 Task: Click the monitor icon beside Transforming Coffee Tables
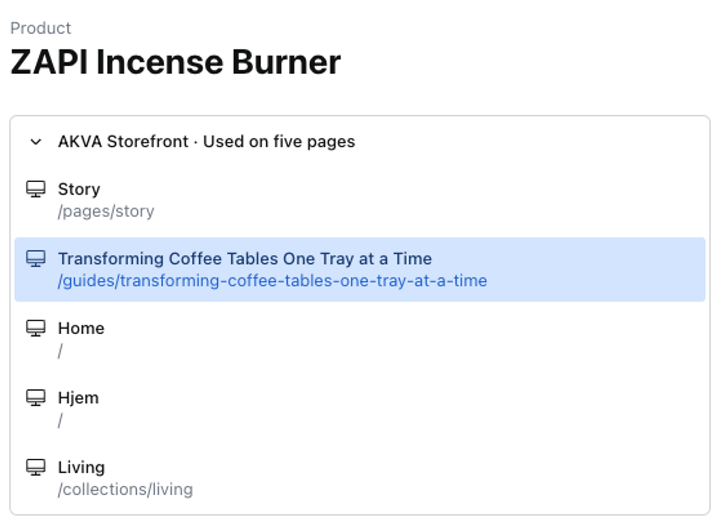36,259
